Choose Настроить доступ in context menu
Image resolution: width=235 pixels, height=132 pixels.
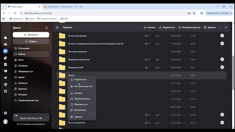click(x=82, y=86)
